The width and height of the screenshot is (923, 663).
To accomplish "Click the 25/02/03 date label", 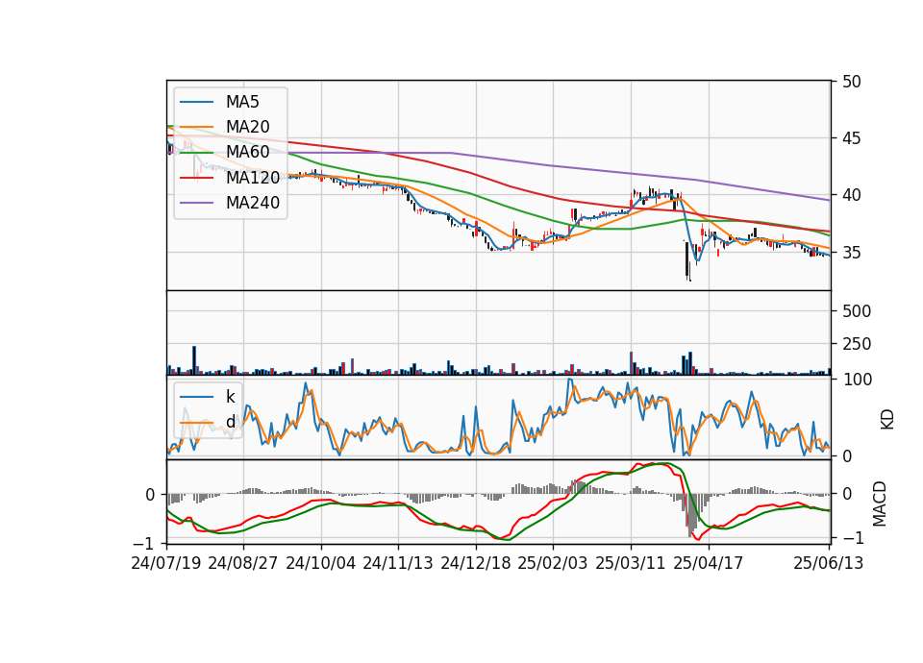I will click(x=553, y=563).
